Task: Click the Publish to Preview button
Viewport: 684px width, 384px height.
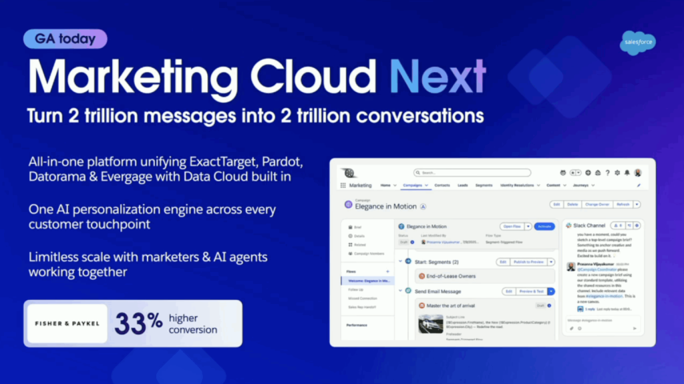Action: 528,262
